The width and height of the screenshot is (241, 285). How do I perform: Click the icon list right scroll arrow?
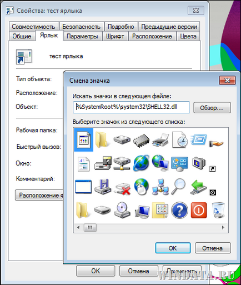tap(223, 227)
